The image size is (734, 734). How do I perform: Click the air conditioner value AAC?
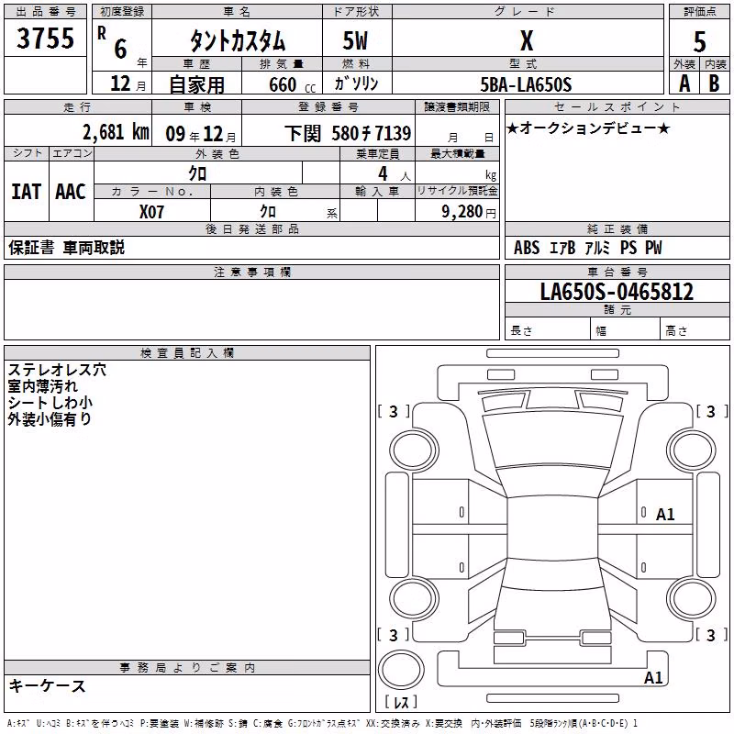click(71, 192)
